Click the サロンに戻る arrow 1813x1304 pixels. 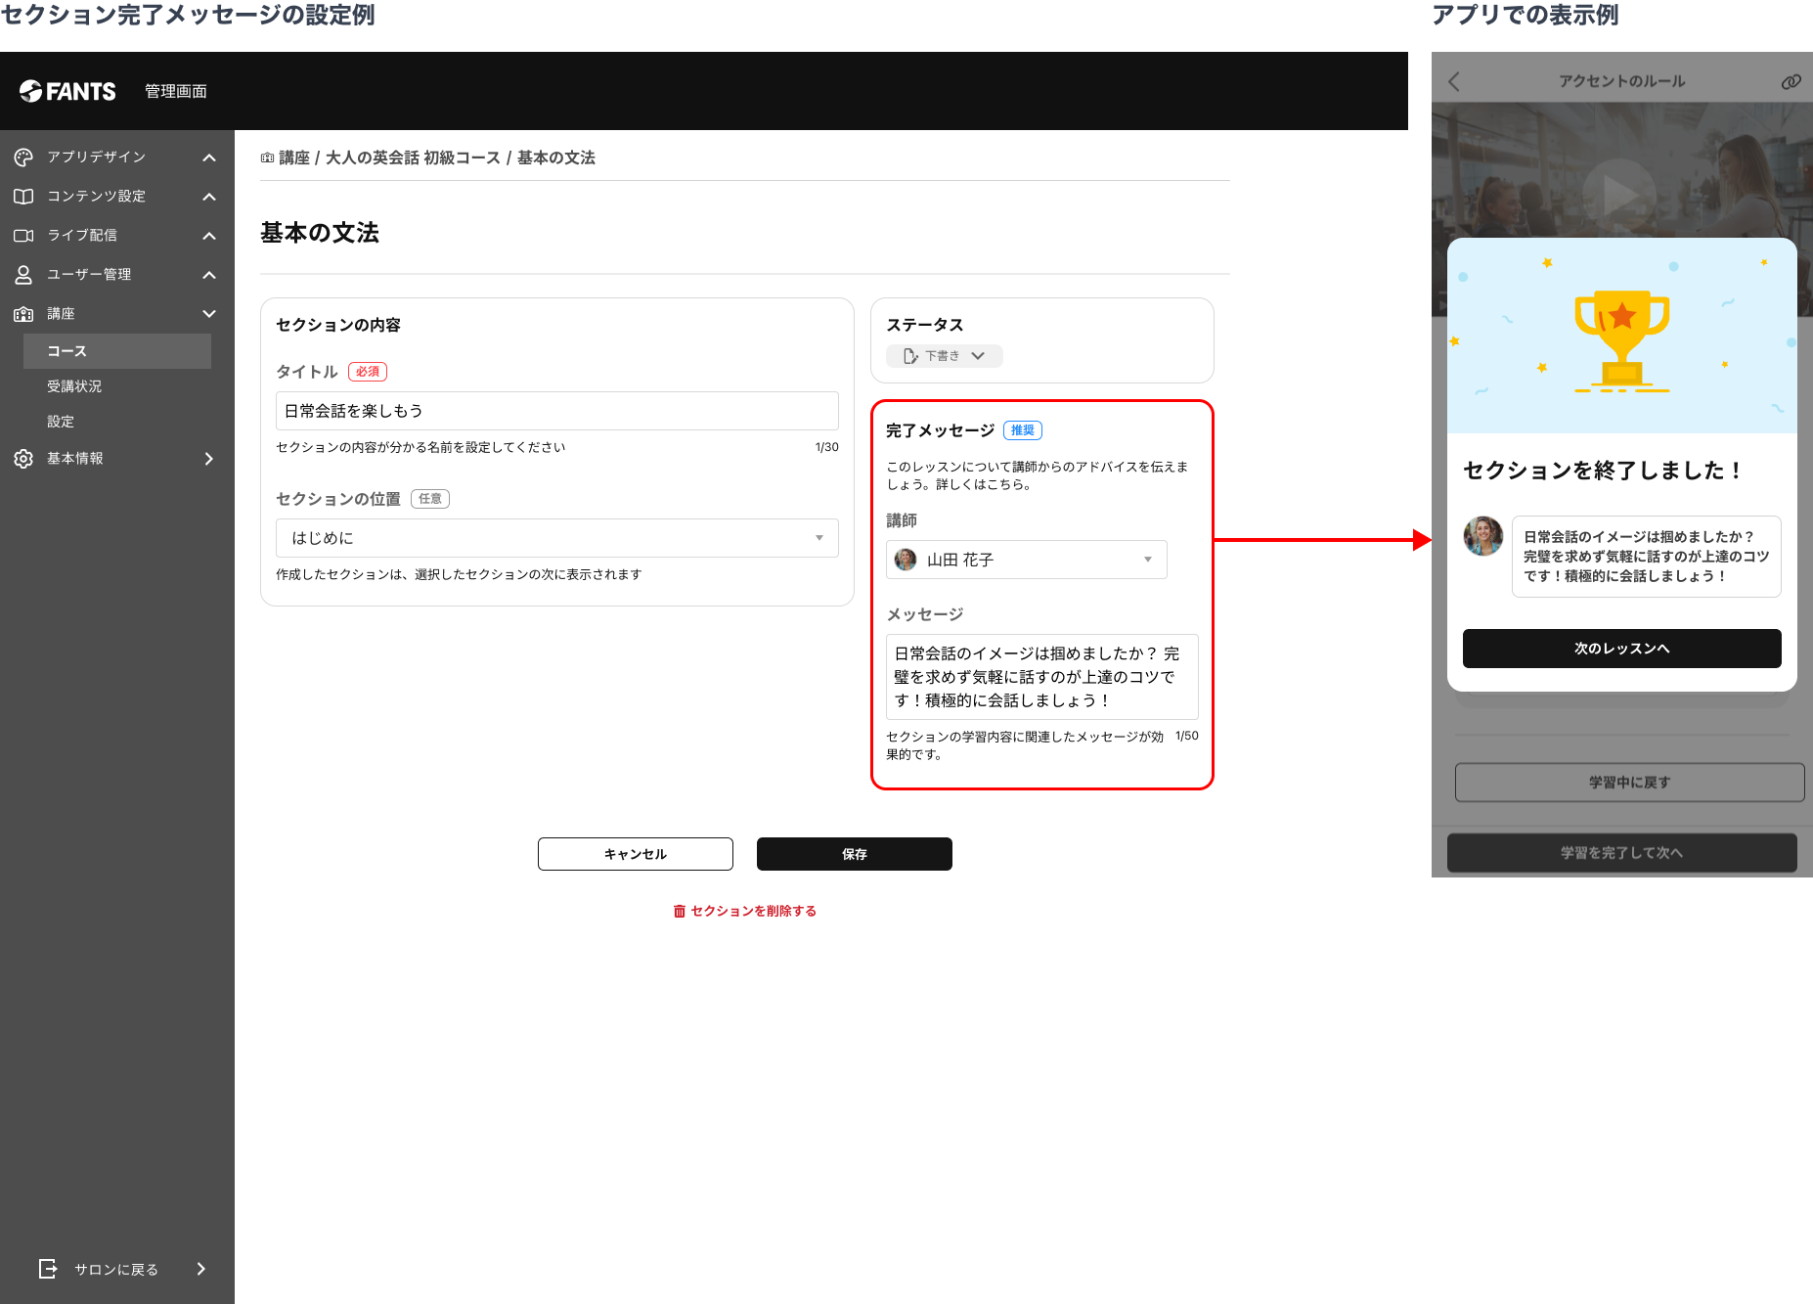pyautogui.click(x=201, y=1269)
